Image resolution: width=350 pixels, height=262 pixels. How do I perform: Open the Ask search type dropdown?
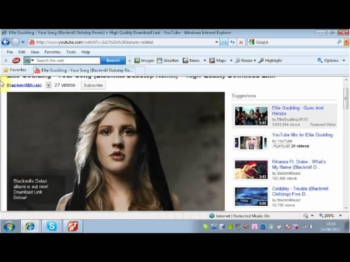33,61
